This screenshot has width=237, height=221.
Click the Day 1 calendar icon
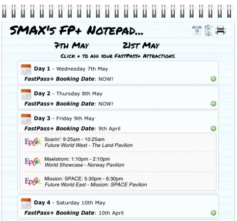(26, 69)
